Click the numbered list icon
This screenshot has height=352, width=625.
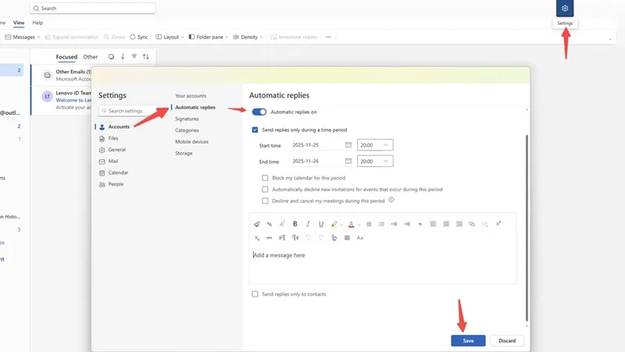coord(381,224)
